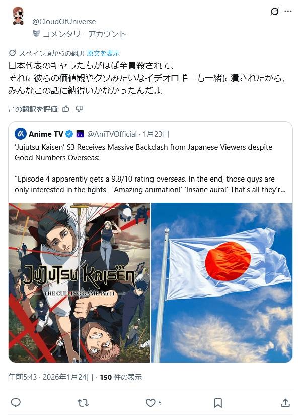The height and width of the screenshot is (415, 301).
Task: Rate the translation with thumbs up
Action: pos(66,109)
